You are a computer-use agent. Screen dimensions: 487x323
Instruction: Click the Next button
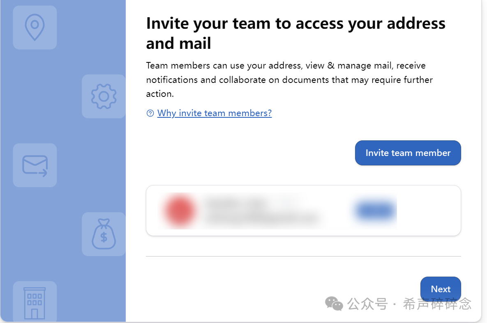(x=441, y=289)
